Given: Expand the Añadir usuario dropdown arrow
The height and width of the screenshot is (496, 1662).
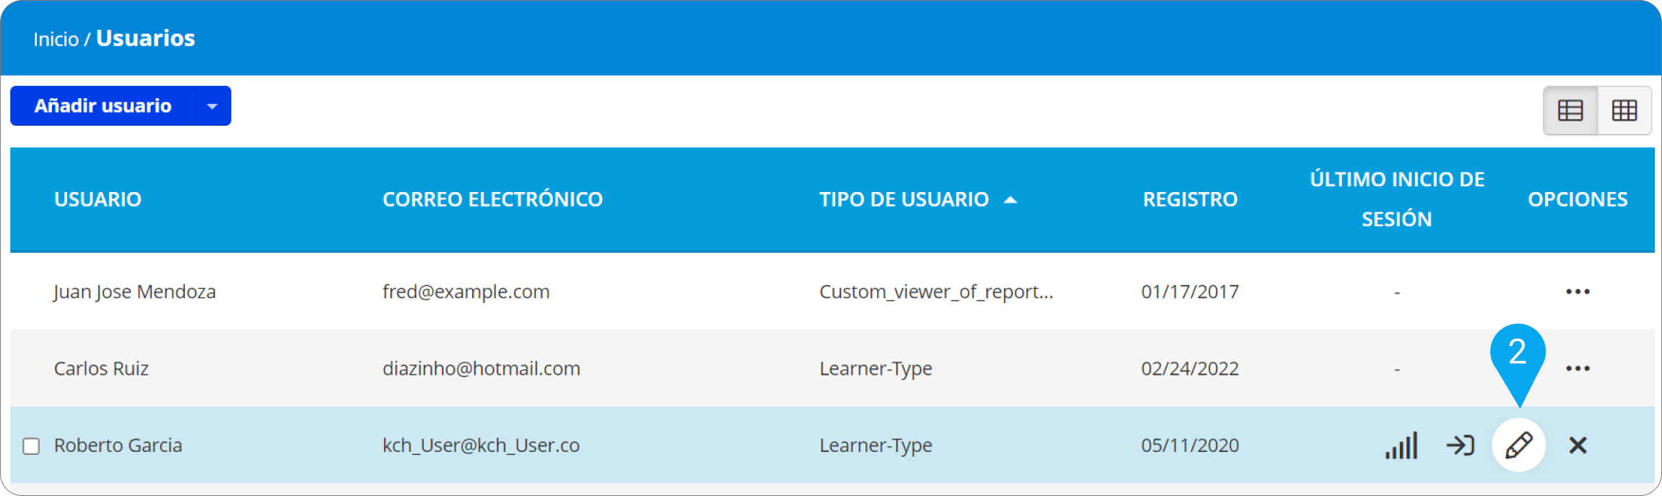Looking at the screenshot, I should point(212,106).
